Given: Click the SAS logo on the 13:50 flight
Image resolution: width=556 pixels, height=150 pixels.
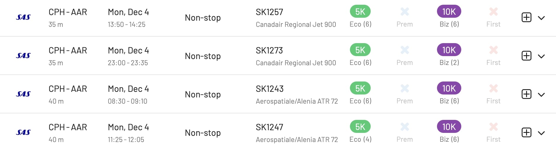Looking at the screenshot, I should tap(23, 17).
